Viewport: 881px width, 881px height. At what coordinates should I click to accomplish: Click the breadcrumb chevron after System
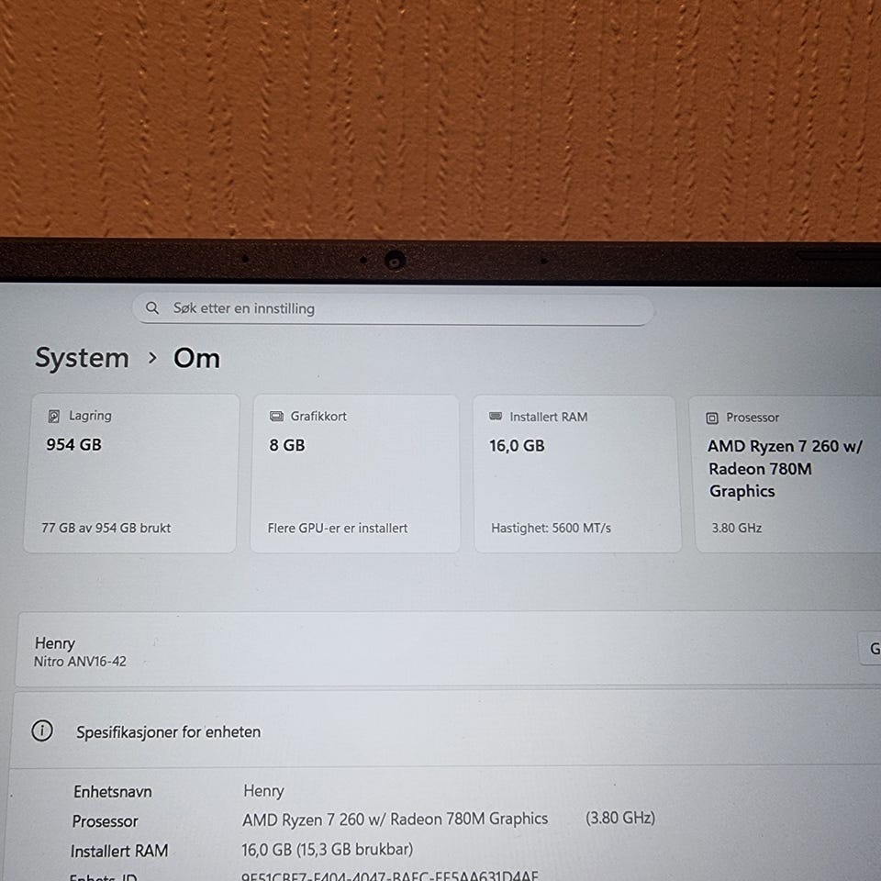point(152,358)
